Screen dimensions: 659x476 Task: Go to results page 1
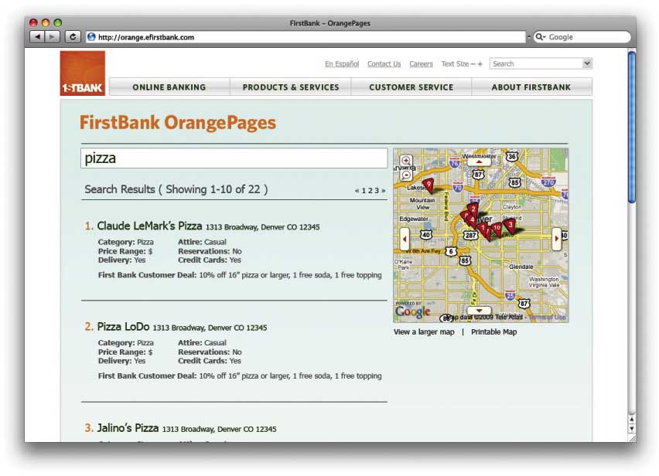[x=364, y=191]
